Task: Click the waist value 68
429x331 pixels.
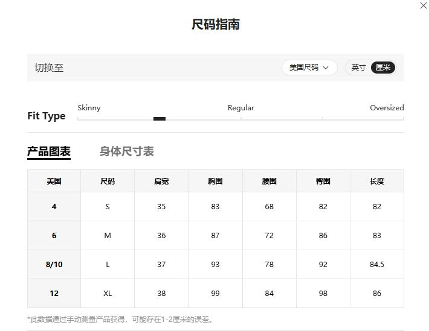Action: tap(269, 207)
